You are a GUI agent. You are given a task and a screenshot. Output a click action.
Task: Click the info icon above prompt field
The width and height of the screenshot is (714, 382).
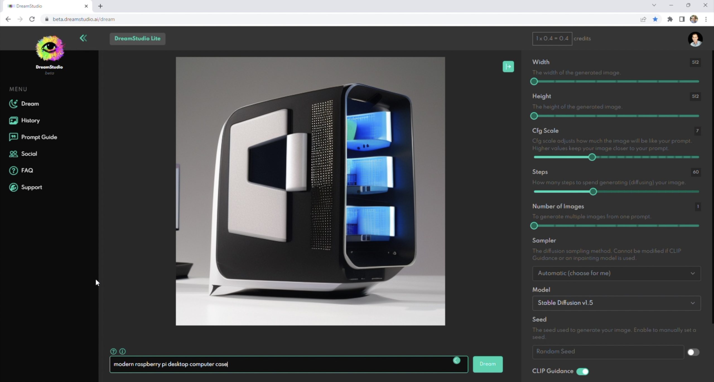122,351
